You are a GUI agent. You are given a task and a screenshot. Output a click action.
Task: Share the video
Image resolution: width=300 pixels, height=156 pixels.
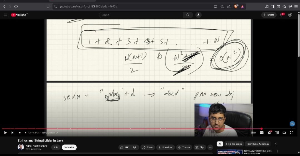tap(148, 147)
